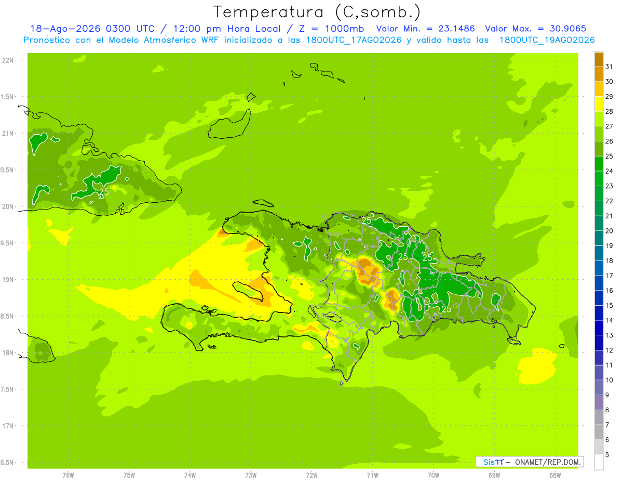This screenshot has height=482, width=623.
Task: Select the legend color between 24 and 25
Action: pos(599,164)
